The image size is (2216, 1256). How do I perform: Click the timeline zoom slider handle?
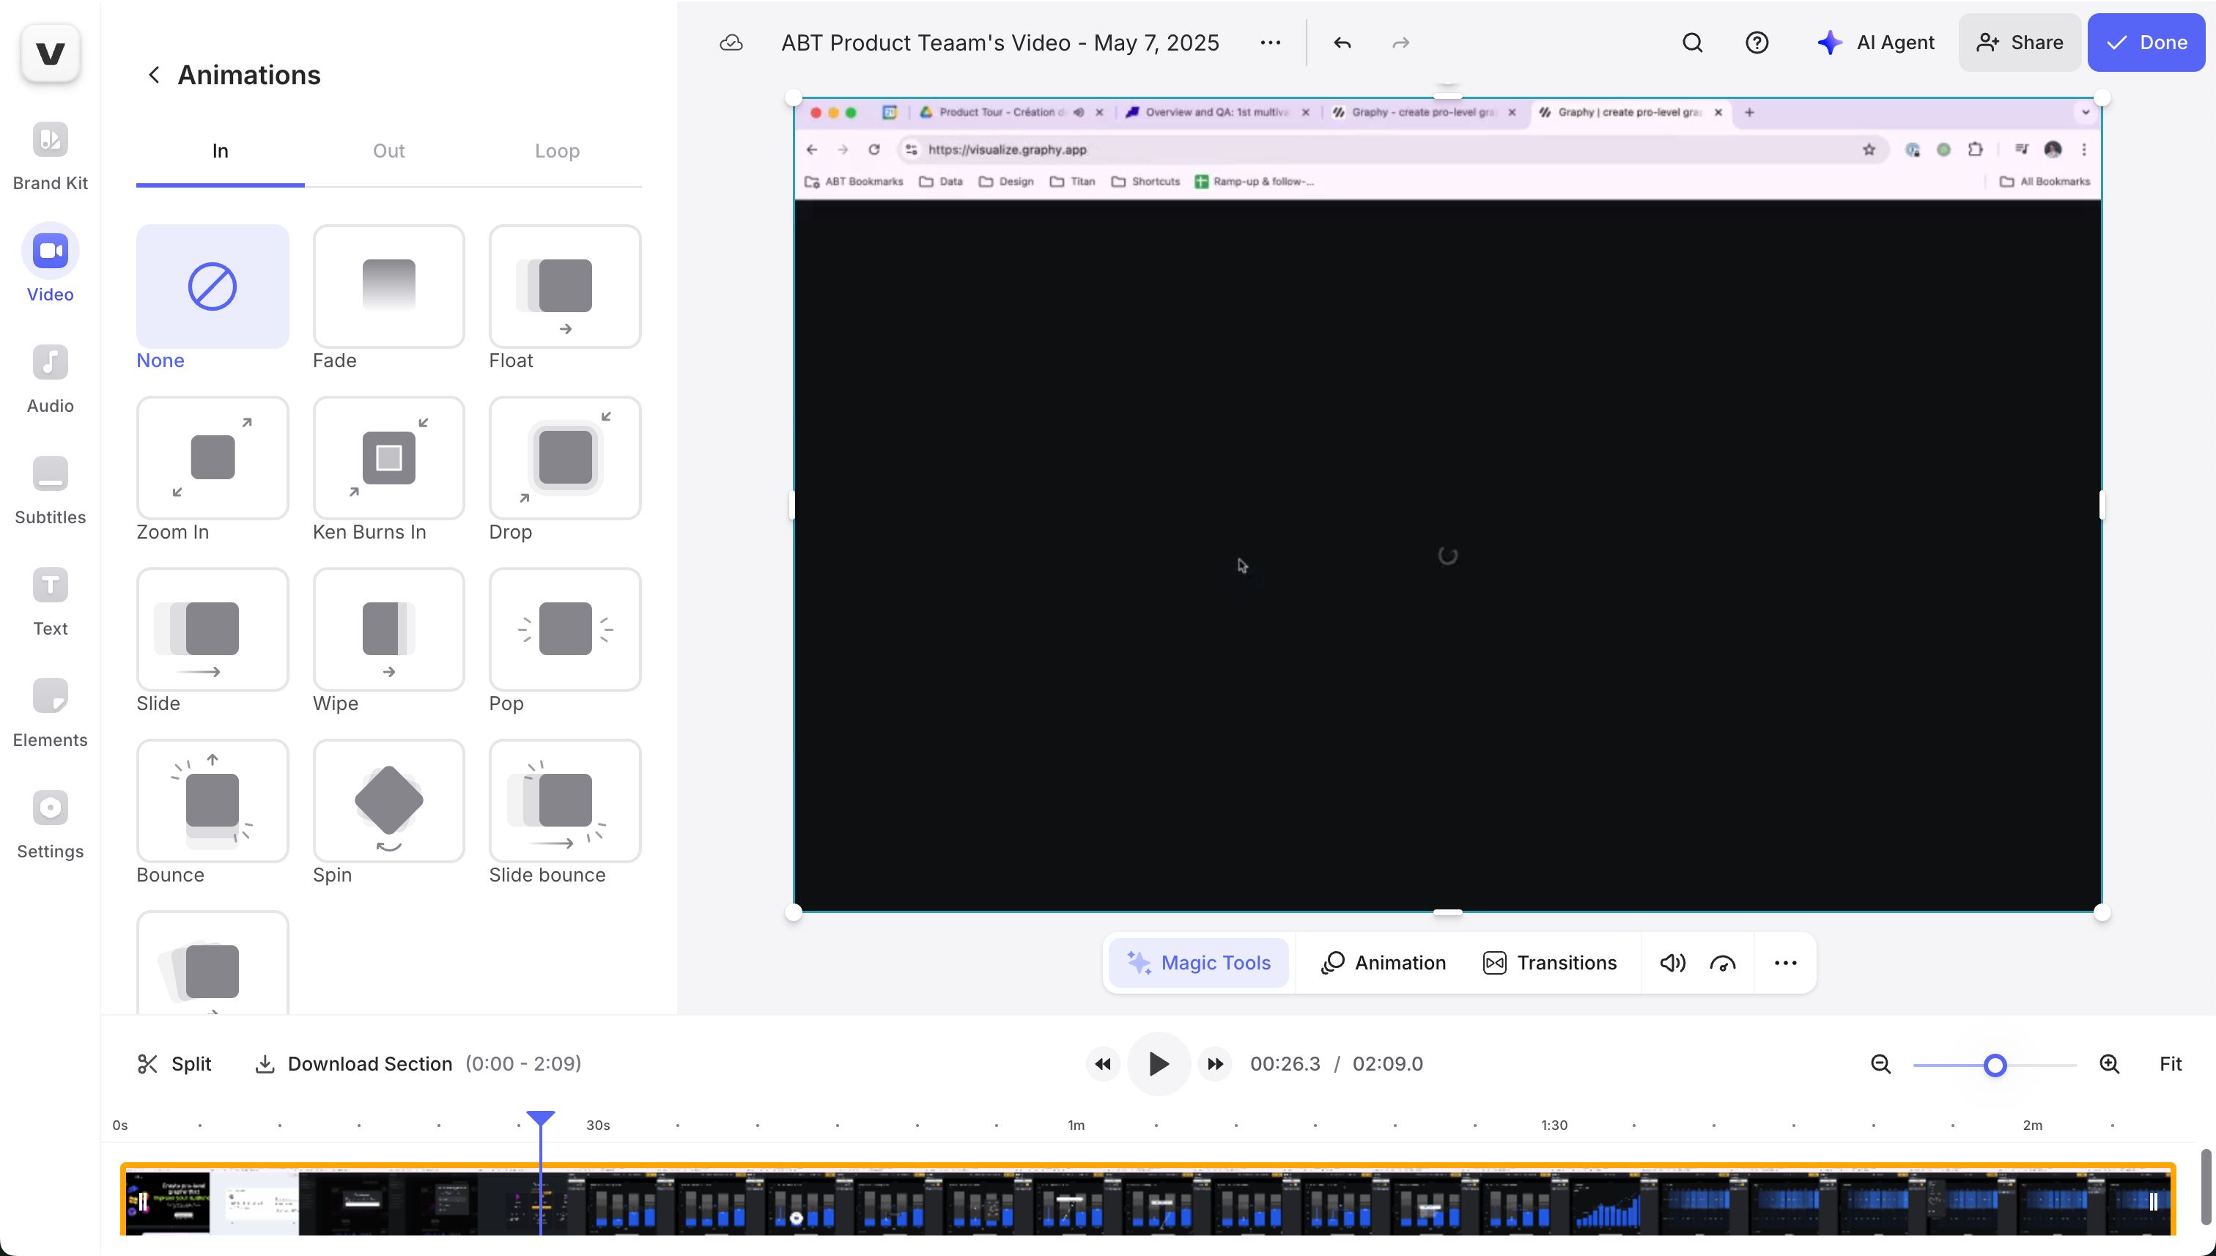coord(1994,1065)
